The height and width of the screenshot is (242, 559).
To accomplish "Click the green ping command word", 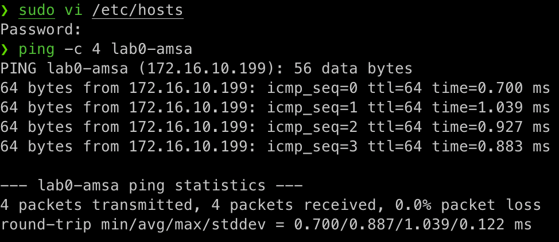I will (37, 49).
